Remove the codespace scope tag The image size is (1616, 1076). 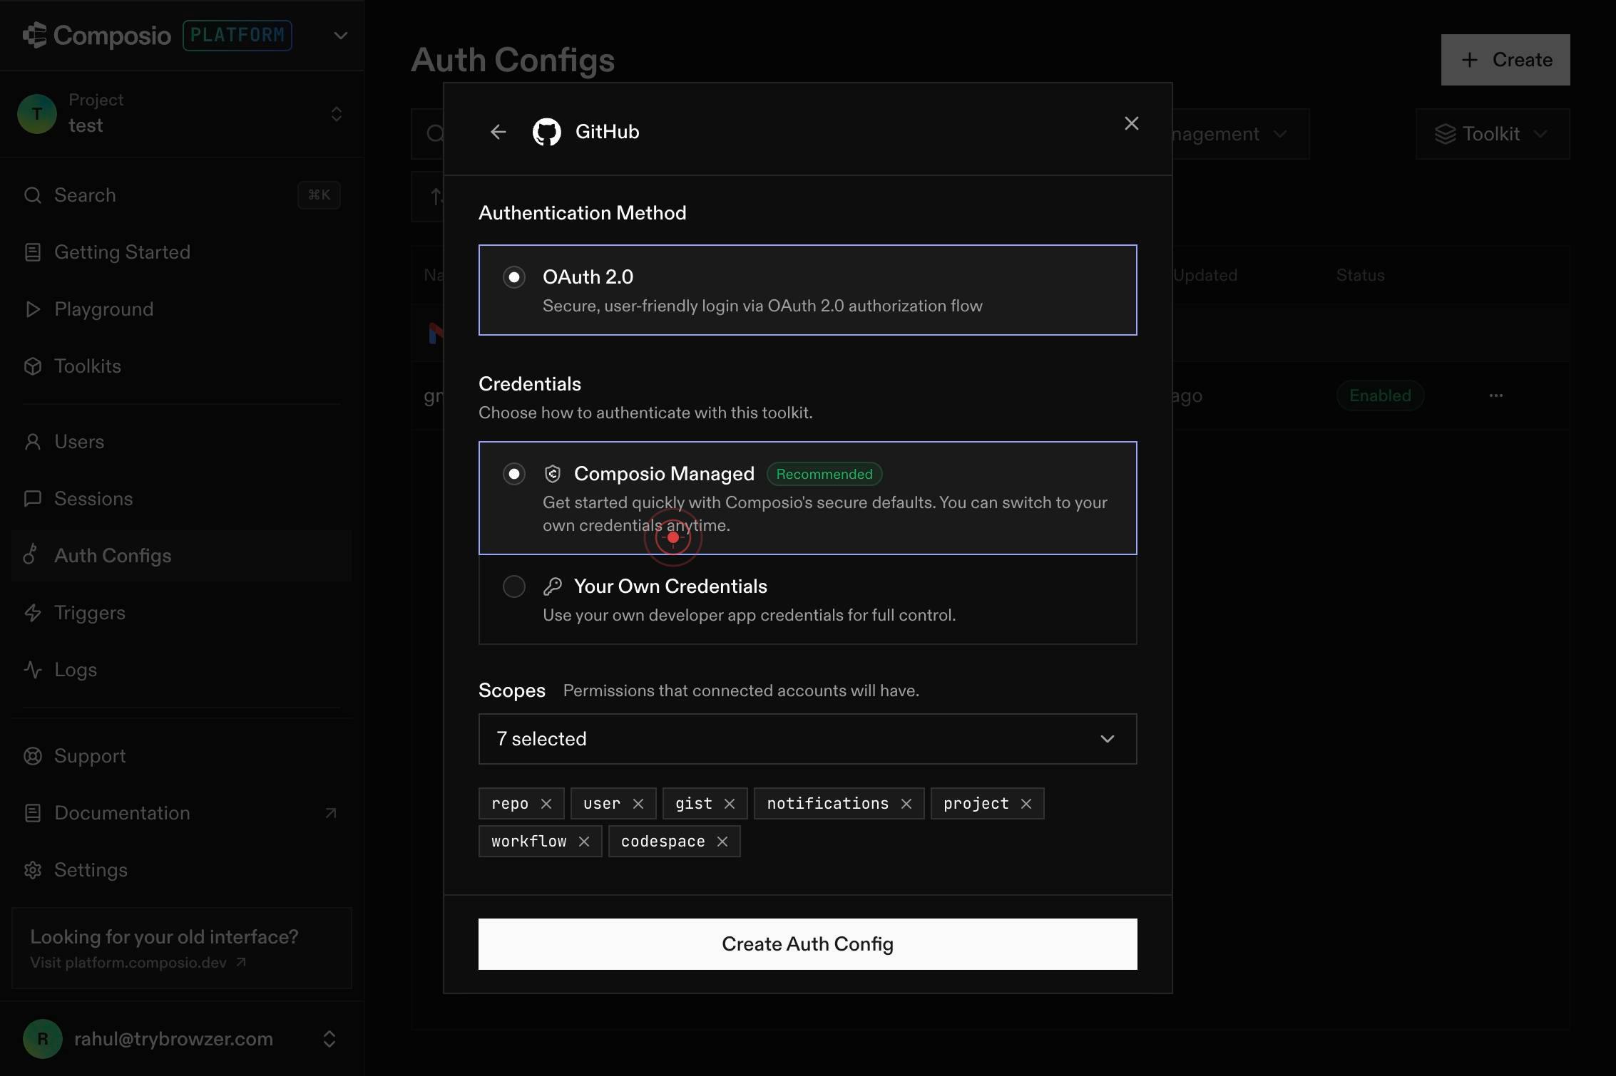coord(722,842)
